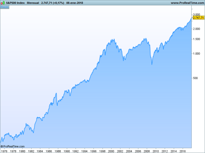Click the 2002 year axis label
Screen dimensions: 205x153
click(x=120, y=151)
